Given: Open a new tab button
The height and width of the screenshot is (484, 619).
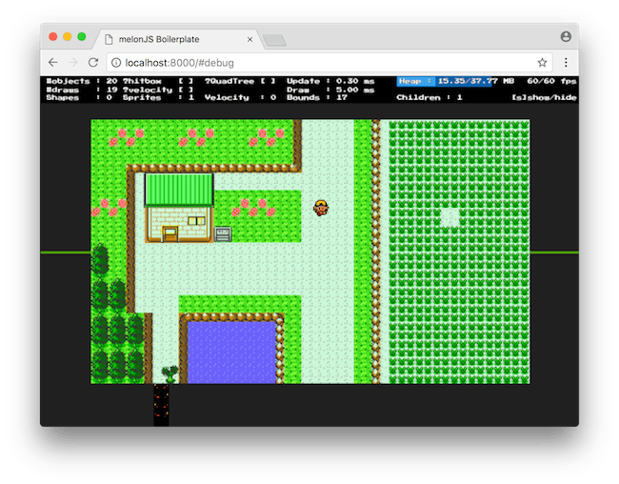Looking at the screenshot, I should [275, 40].
